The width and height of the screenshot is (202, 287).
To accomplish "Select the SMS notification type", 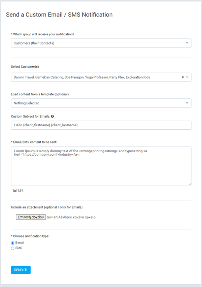I will pos(12,248).
